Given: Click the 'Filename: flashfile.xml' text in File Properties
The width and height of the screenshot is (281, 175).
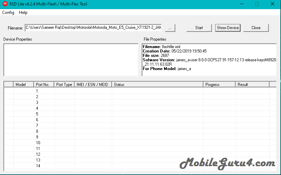Looking at the screenshot, I should [161, 47].
